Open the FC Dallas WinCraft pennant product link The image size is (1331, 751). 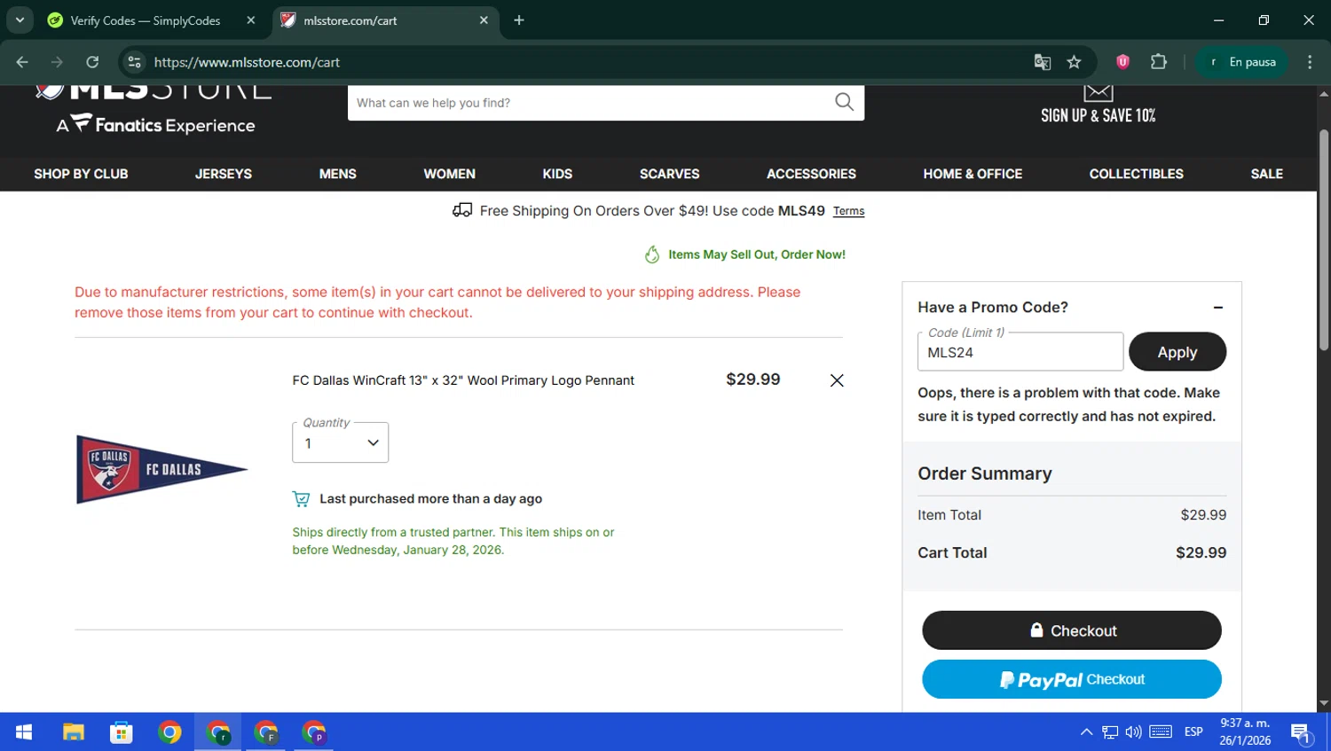click(x=463, y=380)
